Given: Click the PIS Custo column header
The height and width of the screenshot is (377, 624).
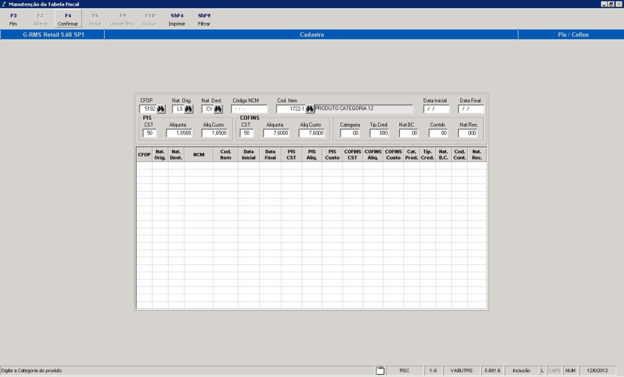Looking at the screenshot, I should point(332,155).
